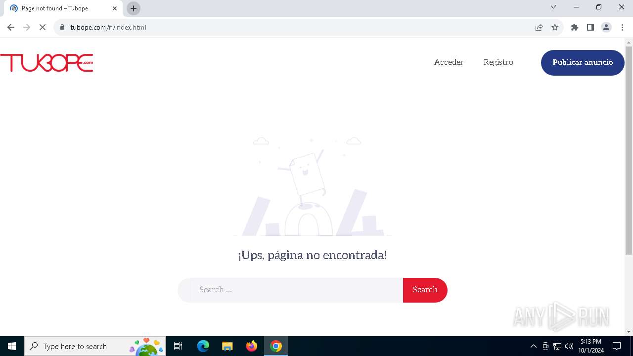The image size is (633, 356).
Task: Toggle the browser side panel icon
Action: pyautogui.click(x=590, y=27)
